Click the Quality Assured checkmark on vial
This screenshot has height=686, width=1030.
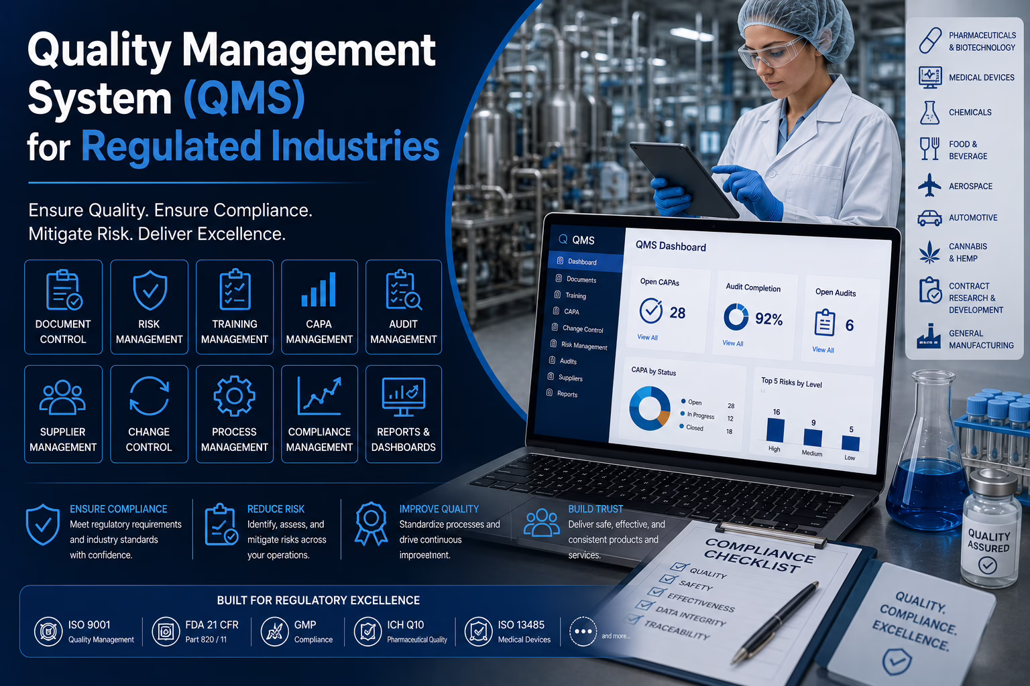pos(988,566)
